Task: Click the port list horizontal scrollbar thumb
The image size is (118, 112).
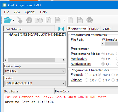Action: point(32,60)
